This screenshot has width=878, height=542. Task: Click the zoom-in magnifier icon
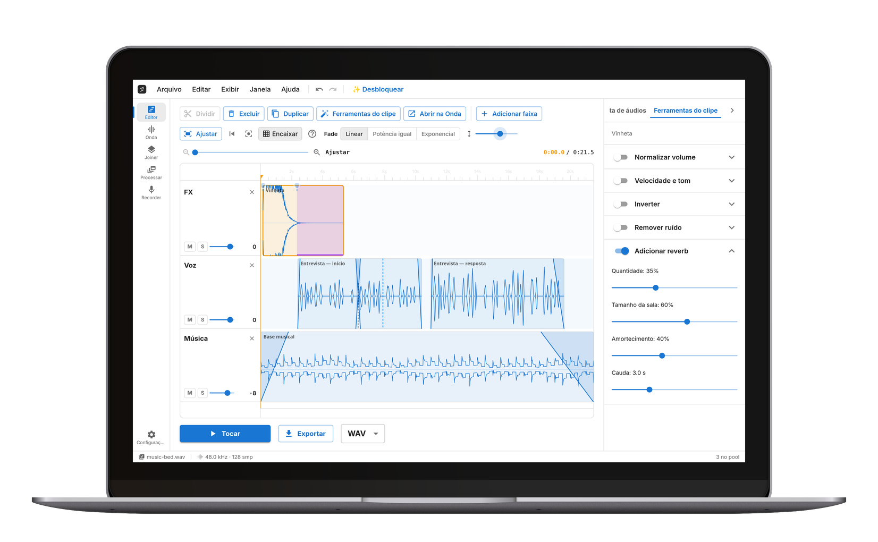[317, 152]
